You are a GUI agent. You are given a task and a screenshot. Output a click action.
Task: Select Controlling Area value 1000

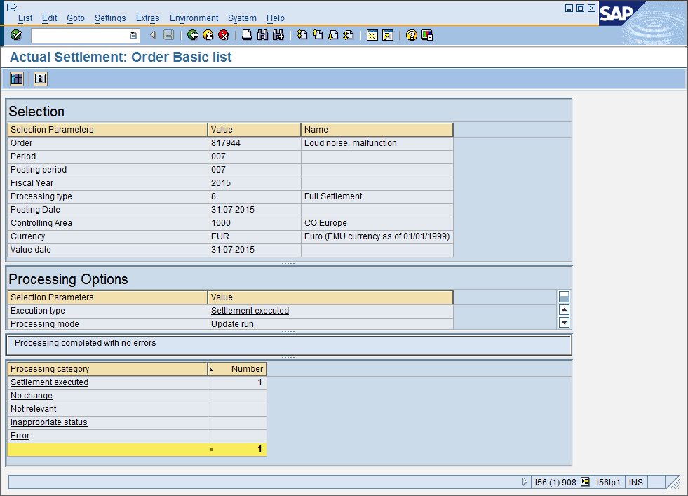(x=254, y=223)
